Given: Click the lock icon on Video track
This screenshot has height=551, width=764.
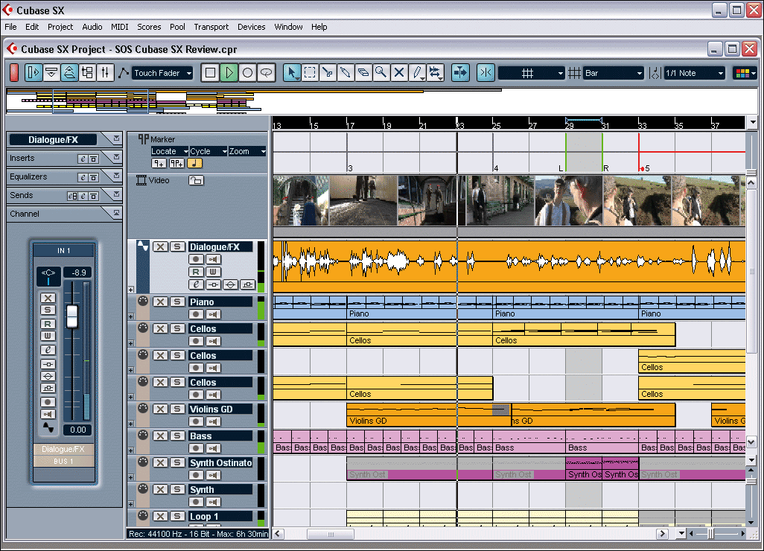Looking at the screenshot, I should pyautogui.click(x=196, y=180).
